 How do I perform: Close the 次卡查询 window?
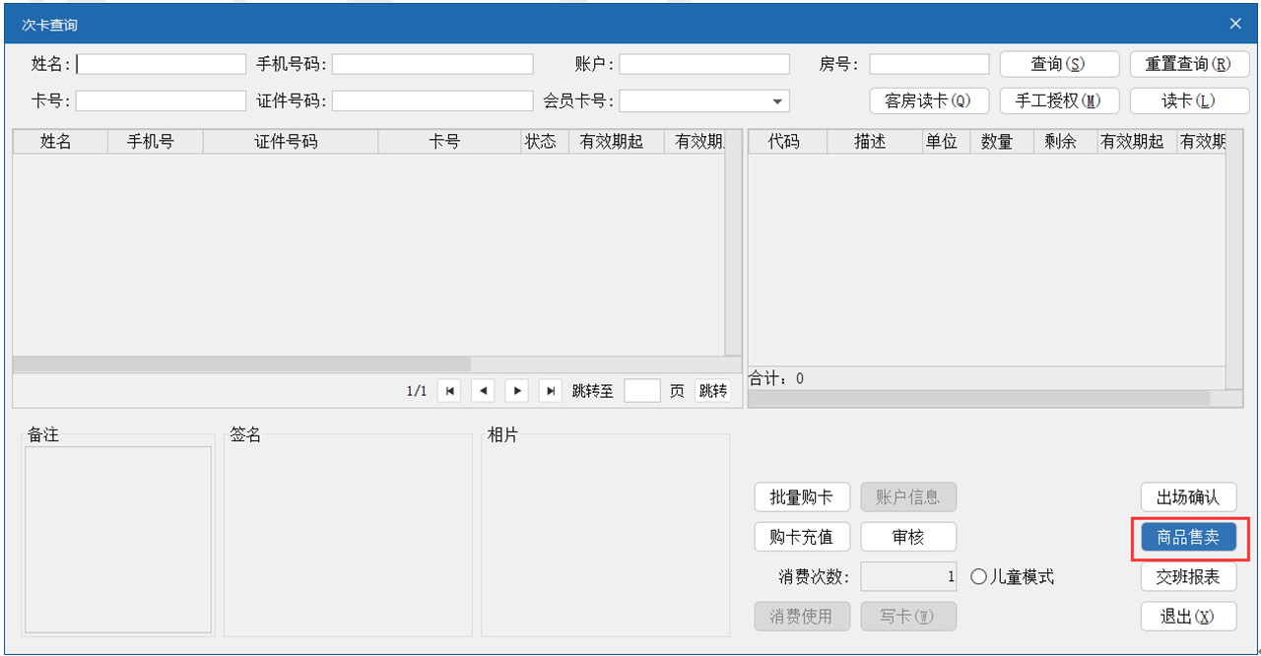tap(1235, 24)
